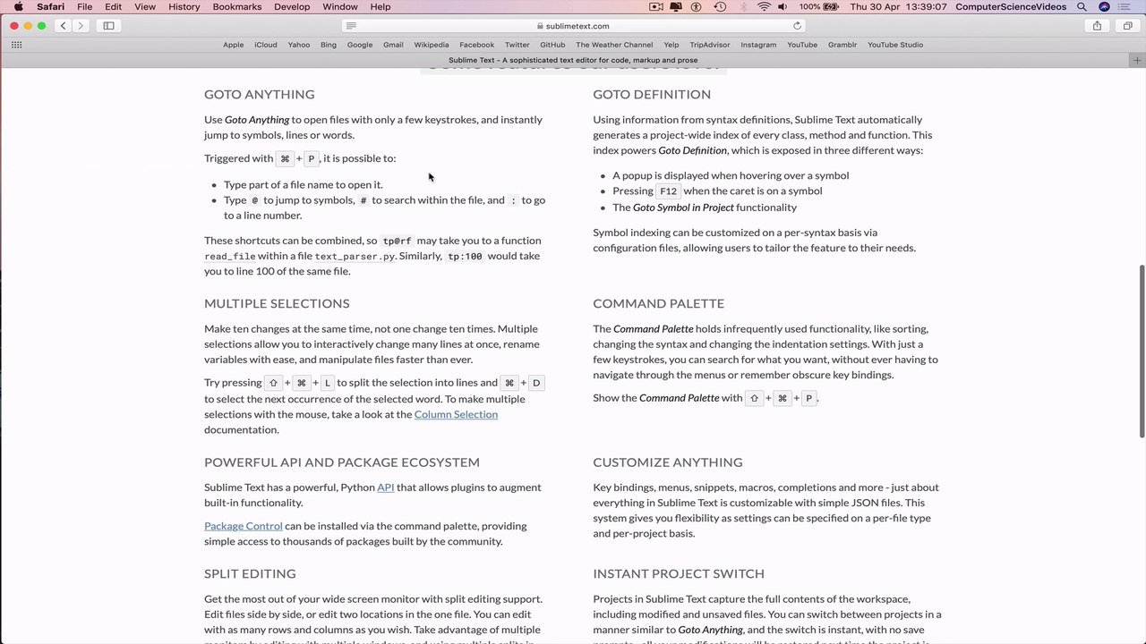Open the Yahoo favorites bookmark
This screenshot has width=1146, height=644.
click(299, 45)
